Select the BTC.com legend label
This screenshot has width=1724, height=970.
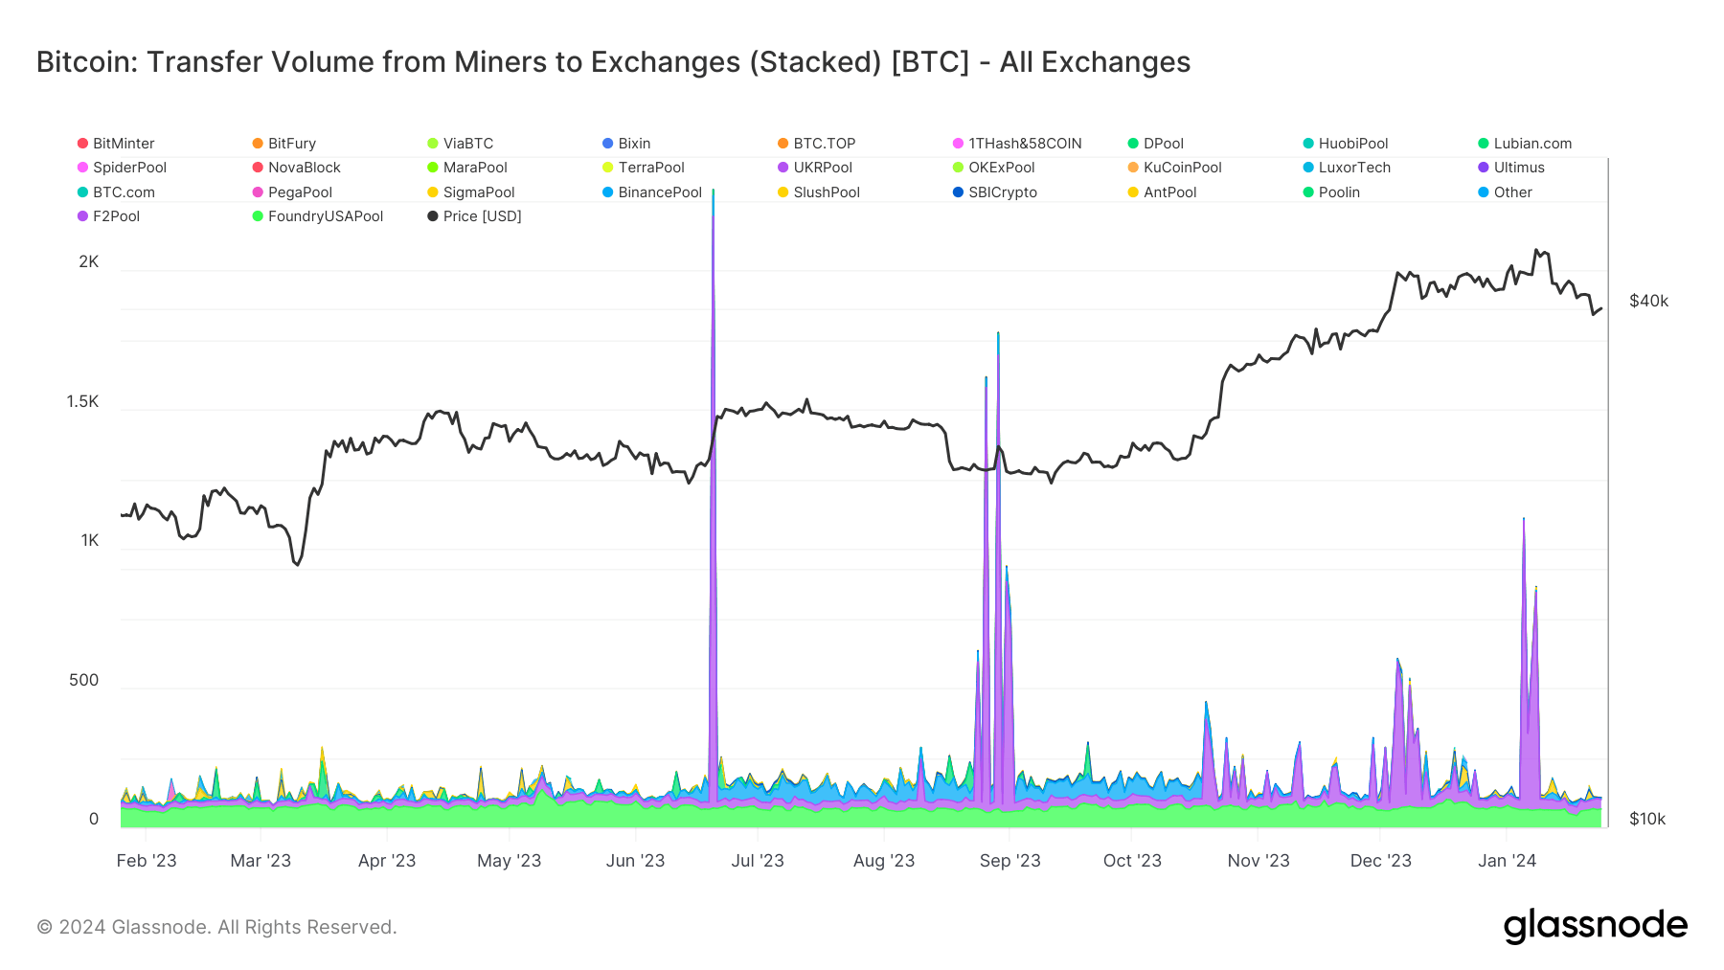(124, 192)
